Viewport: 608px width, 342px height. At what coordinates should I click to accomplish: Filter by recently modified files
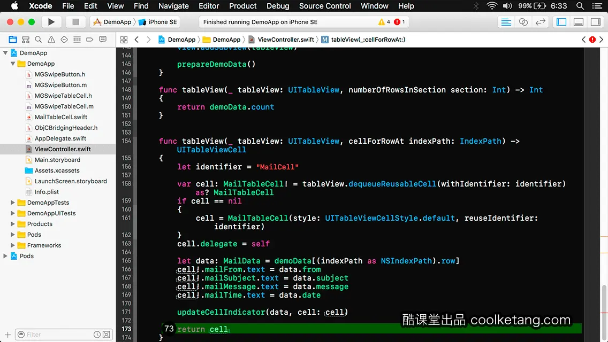97,335
